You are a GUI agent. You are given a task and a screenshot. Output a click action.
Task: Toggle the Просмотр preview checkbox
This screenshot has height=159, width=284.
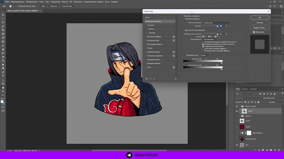(x=254, y=32)
